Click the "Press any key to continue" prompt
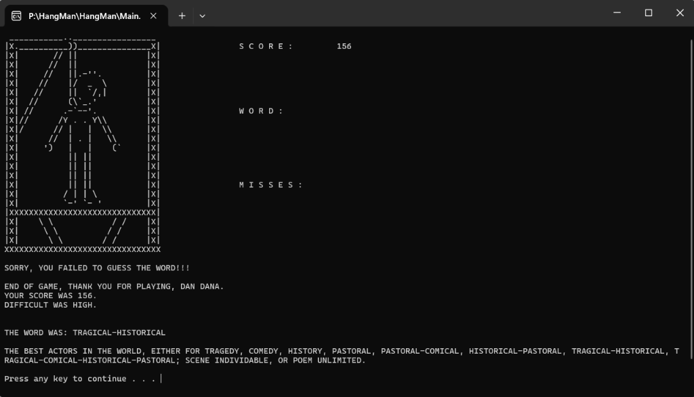Viewport: 694px width, 397px height. click(80, 379)
